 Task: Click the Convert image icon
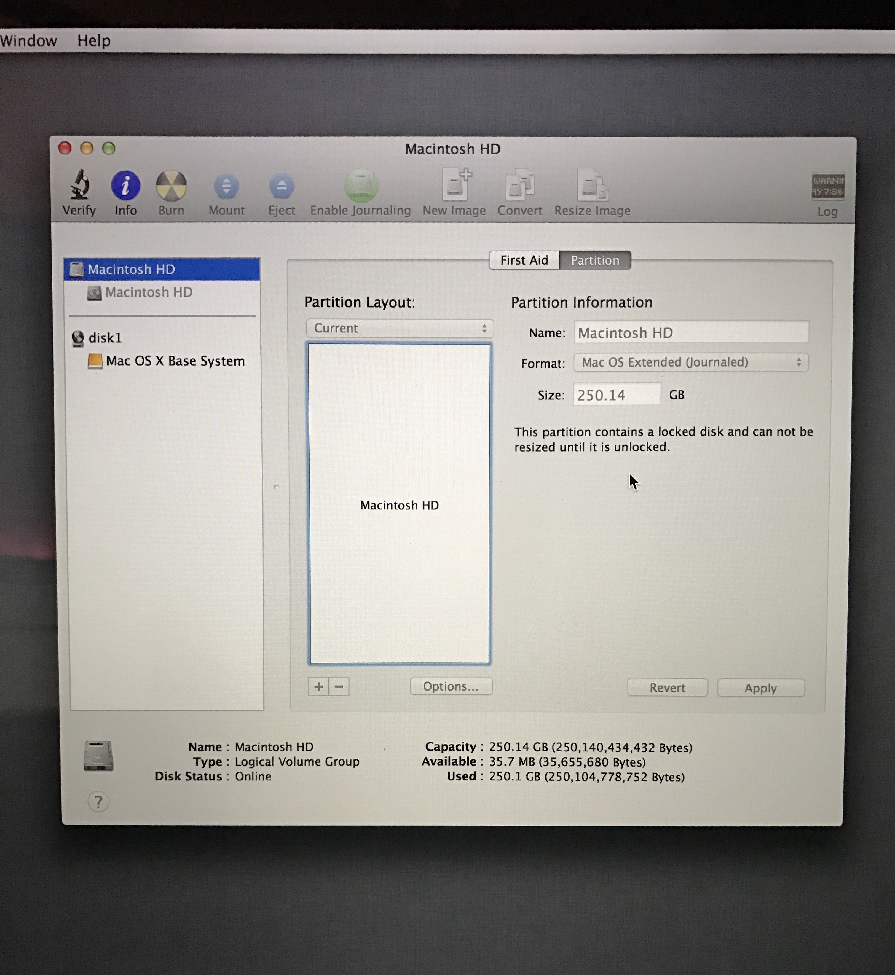[x=520, y=186]
